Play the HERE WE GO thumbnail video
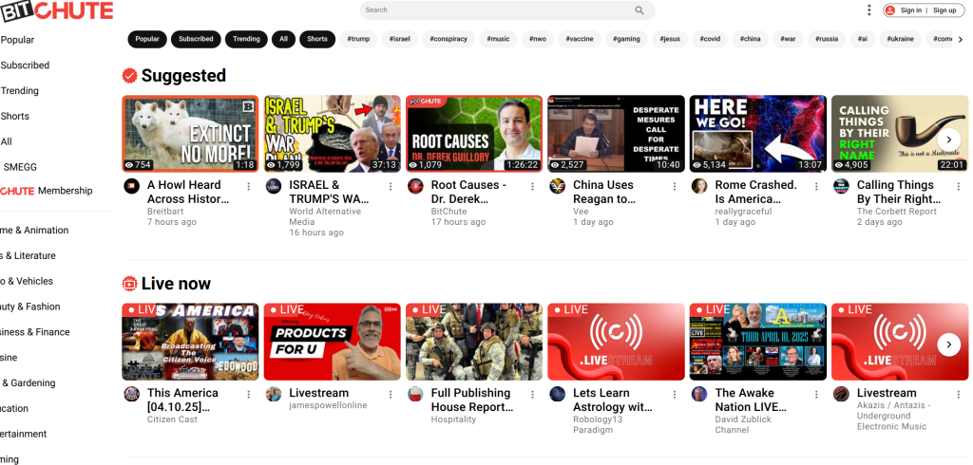This screenshot has height=465, width=973. [757, 133]
